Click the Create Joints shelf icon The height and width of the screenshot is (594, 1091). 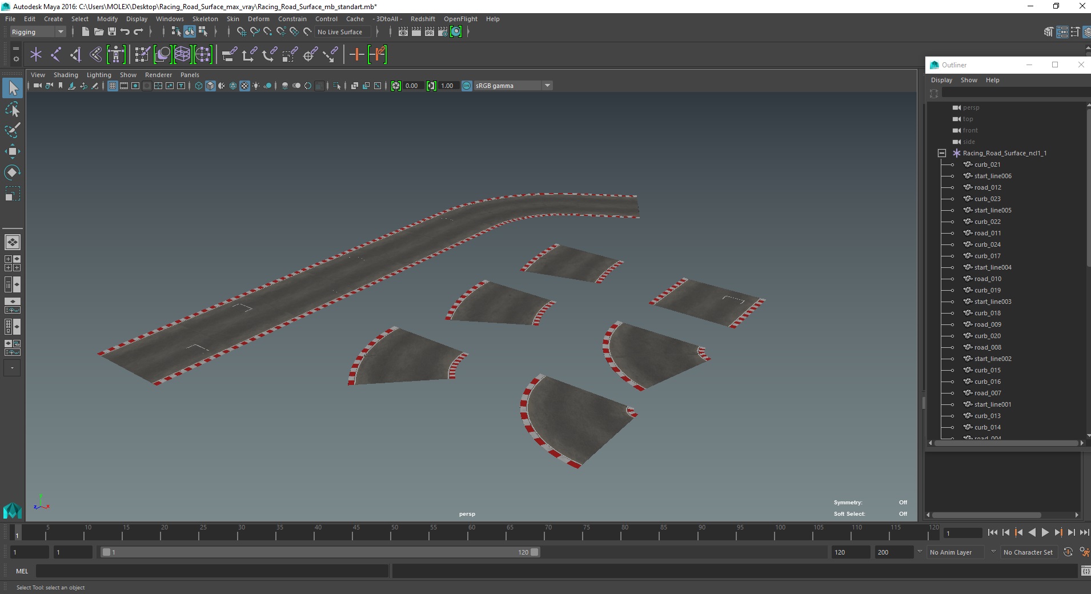point(56,55)
